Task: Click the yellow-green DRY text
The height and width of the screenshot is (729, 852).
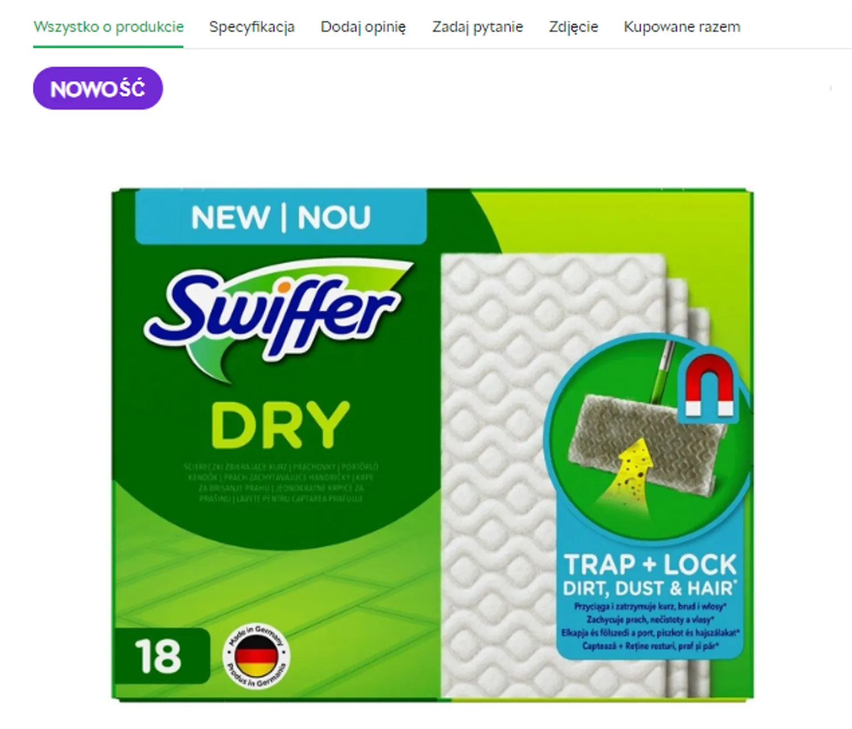Action: click(280, 424)
